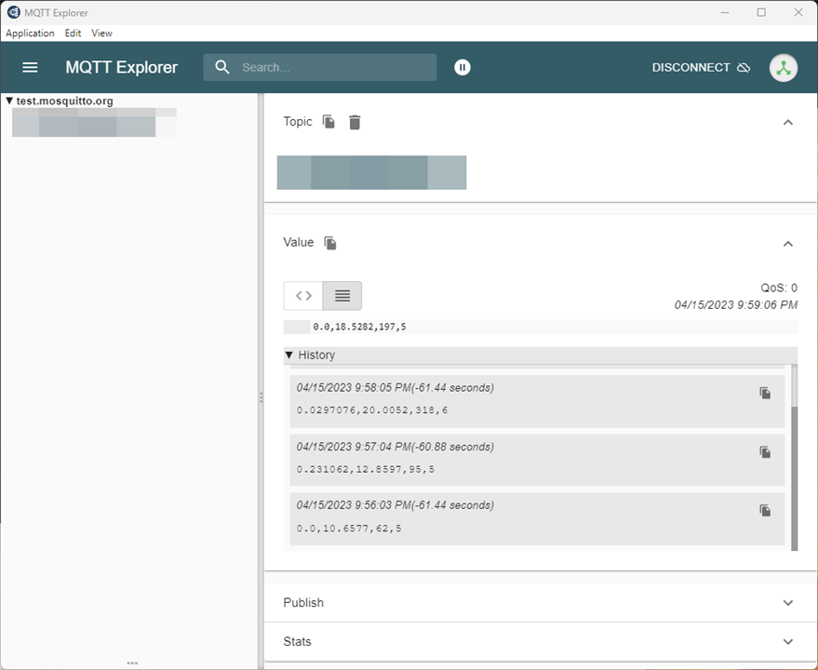Minimize the MQTT Explorer window
The height and width of the screenshot is (670, 818).
[725, 12]
